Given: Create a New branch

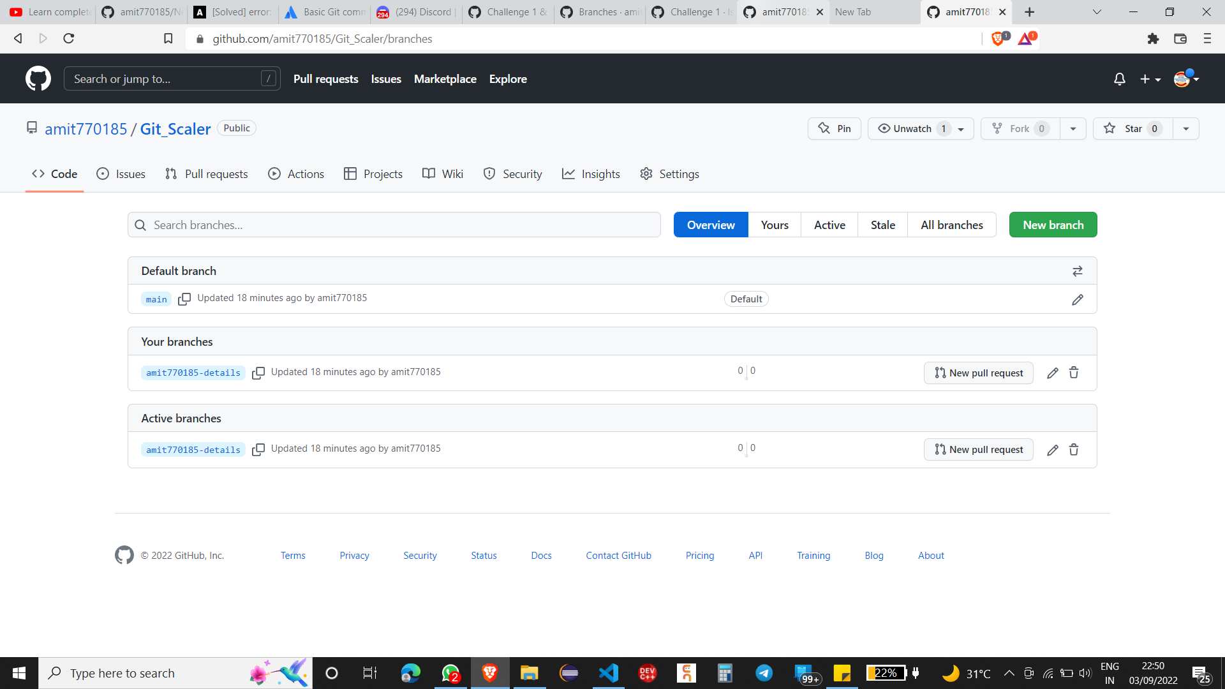Looking at the screenshot, I should click(x=1053, y=225).
